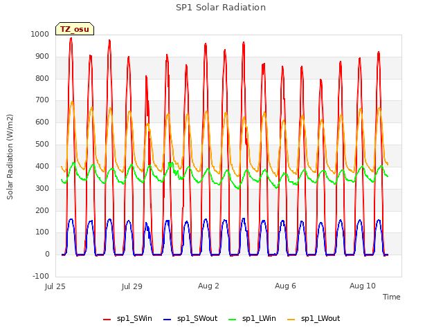Click the 600 y-axis tick label
Viewport: 443px width, 332px height.
[42, 122]
